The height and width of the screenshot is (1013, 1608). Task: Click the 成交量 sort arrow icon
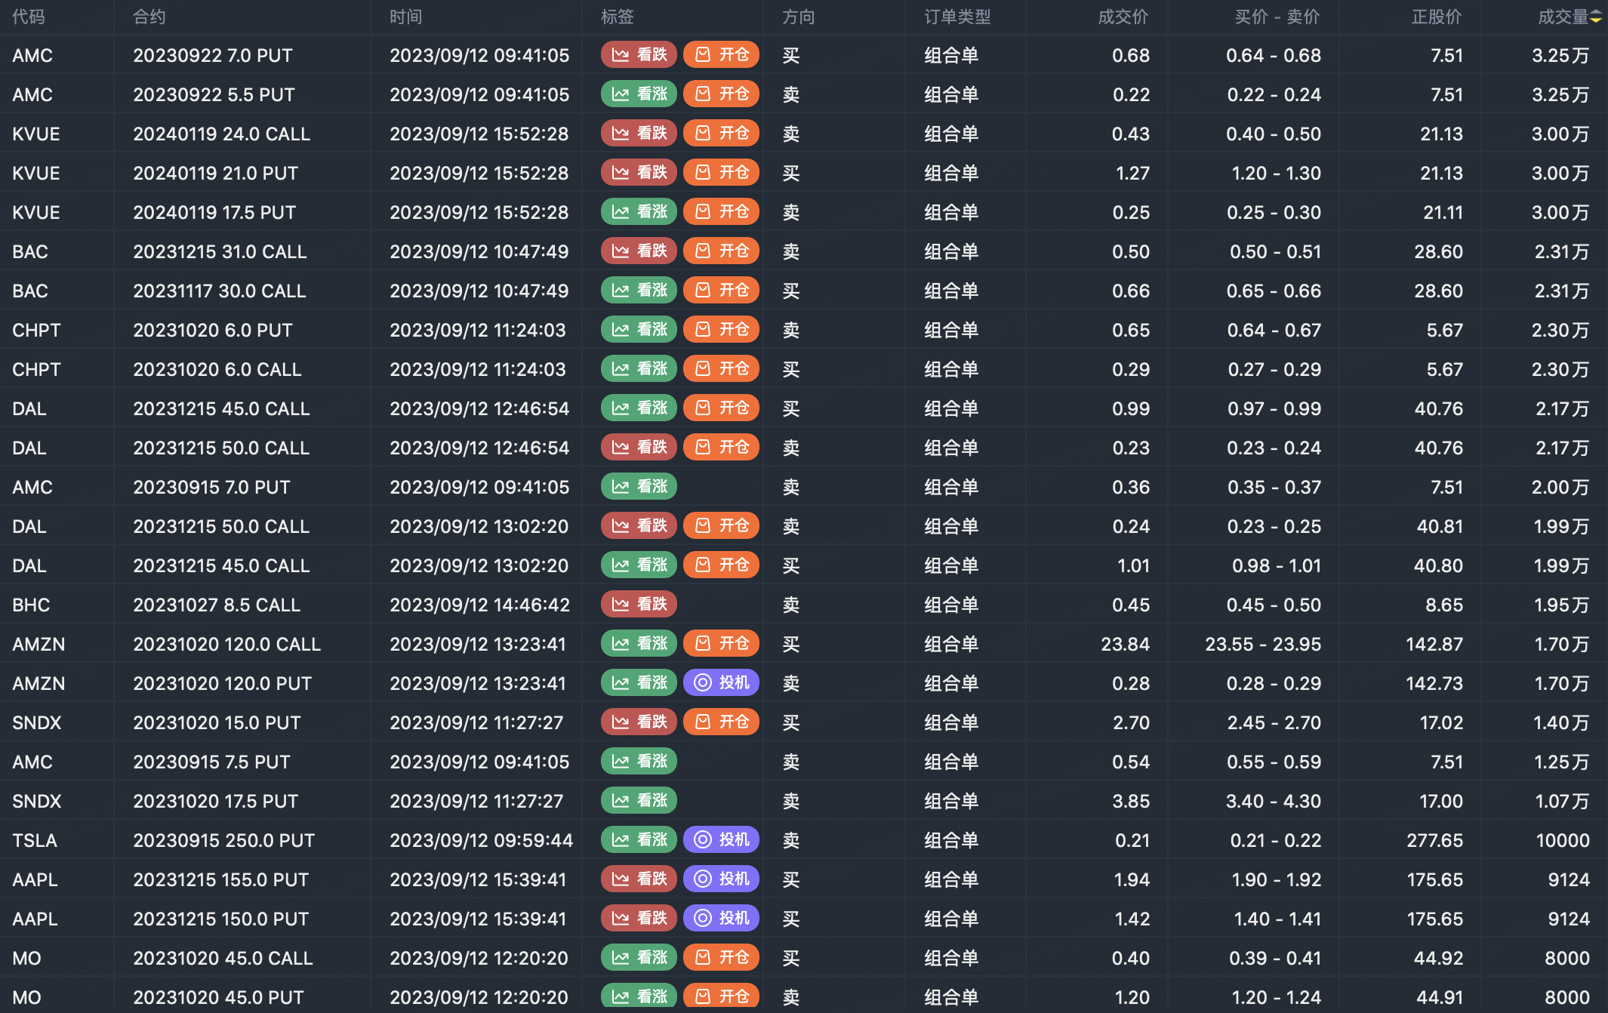point(1595,17)
